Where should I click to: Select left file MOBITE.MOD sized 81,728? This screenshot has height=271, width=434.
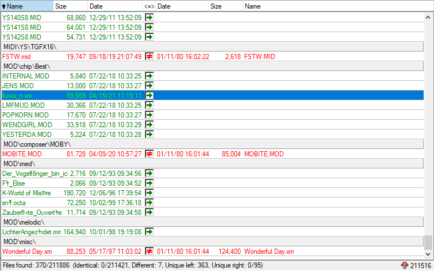(22, 154)
